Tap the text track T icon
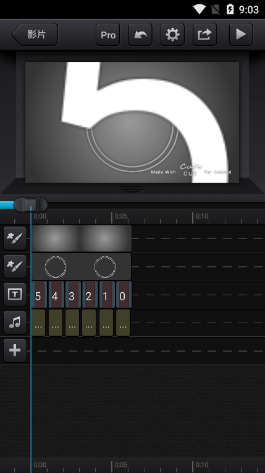265x473 pixels. (15, 295)
